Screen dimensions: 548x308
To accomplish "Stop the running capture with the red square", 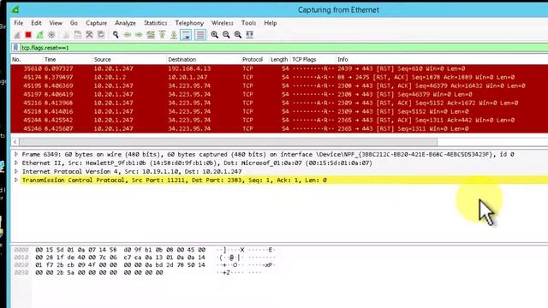I will pos(28,34).
